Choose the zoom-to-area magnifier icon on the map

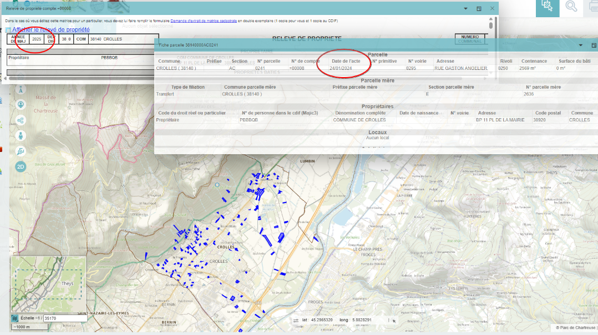[21, 151]
